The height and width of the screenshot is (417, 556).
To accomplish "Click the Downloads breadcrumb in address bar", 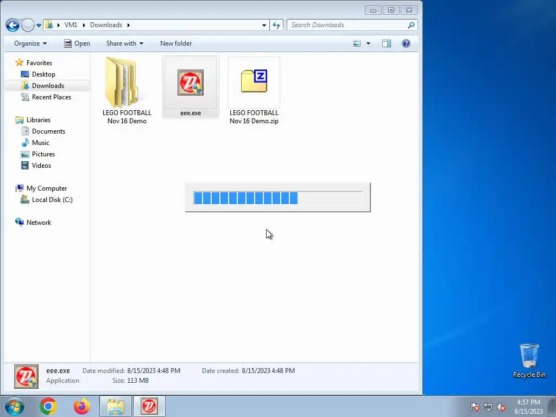I will [x=106, y=25].
